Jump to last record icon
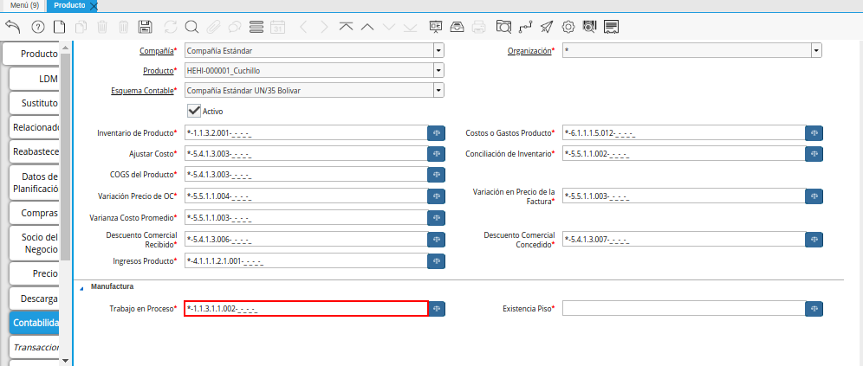The image size is (863, 366). coord(410,26)
